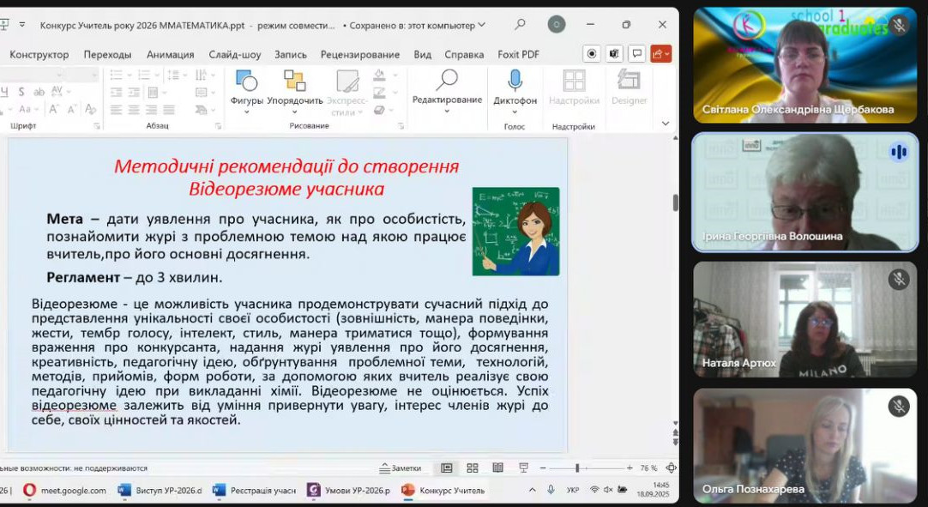Click the record button in the ribbon corner

(x=591, y=54)
